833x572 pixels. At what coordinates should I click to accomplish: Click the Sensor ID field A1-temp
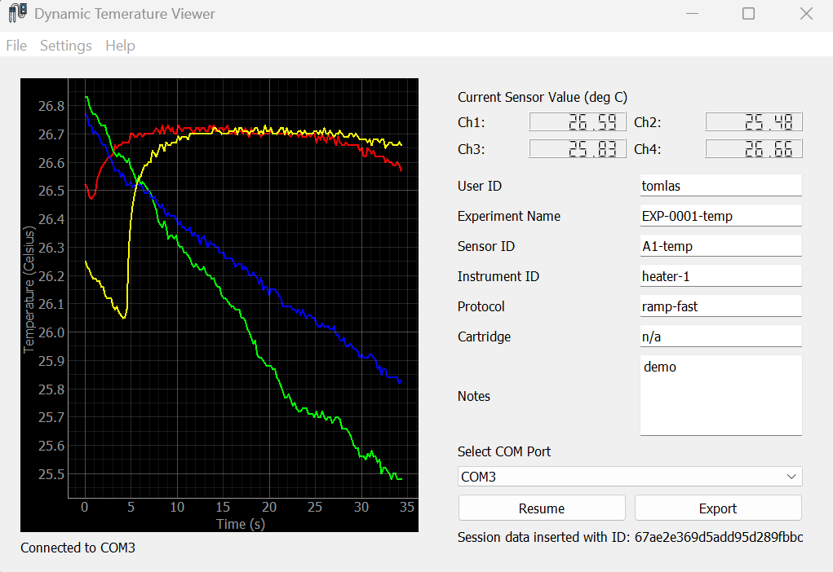click(720, 245)
